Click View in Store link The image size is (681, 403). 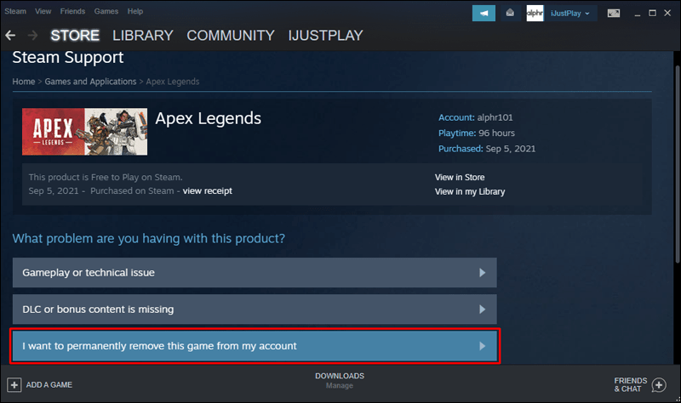coord(460,177)
